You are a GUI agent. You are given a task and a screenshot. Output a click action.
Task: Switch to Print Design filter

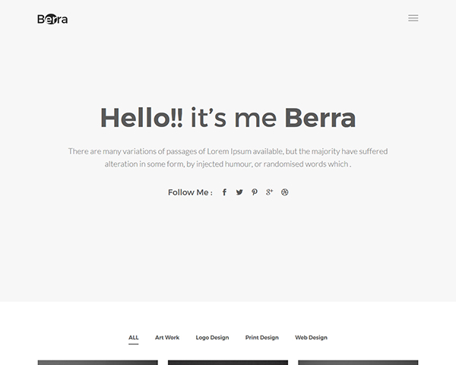pos(262,338)
